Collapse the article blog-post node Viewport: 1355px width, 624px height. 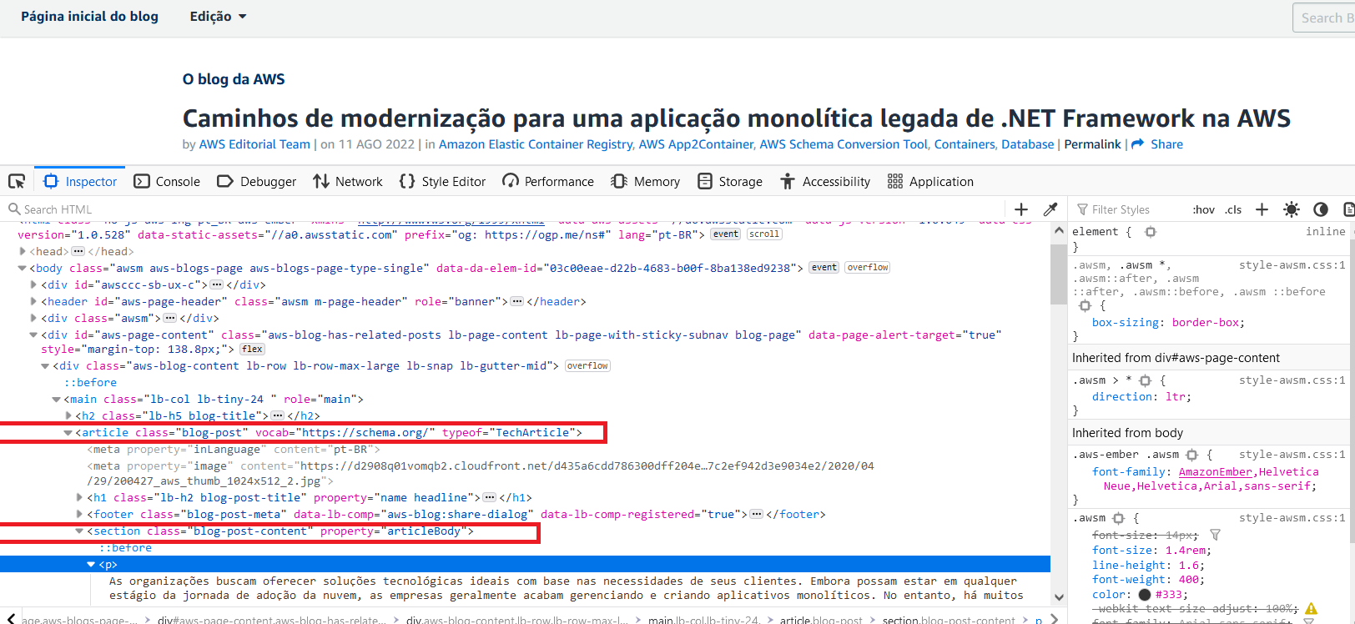(x=68, y=432)
